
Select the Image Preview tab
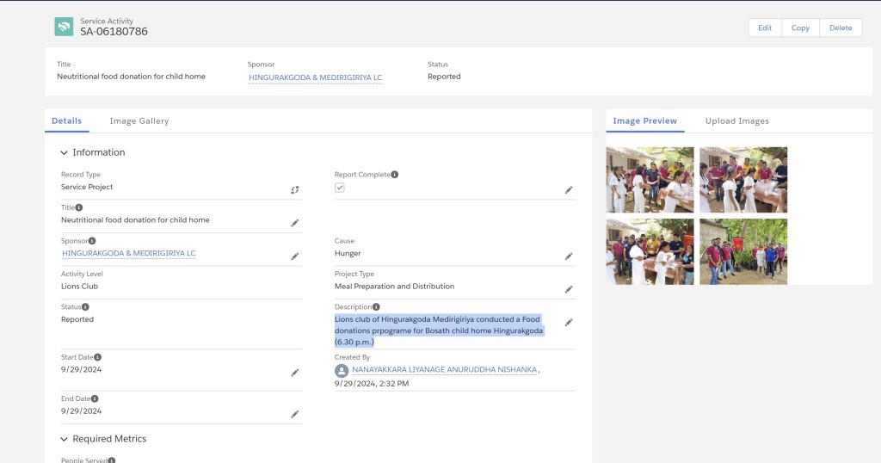coord(645,120)
